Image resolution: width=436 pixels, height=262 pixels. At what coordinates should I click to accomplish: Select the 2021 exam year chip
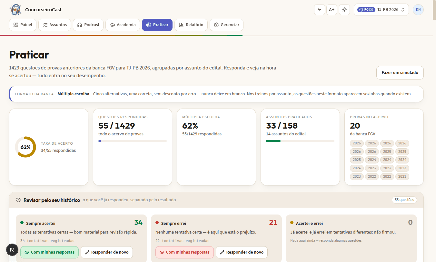pos(402,177)
